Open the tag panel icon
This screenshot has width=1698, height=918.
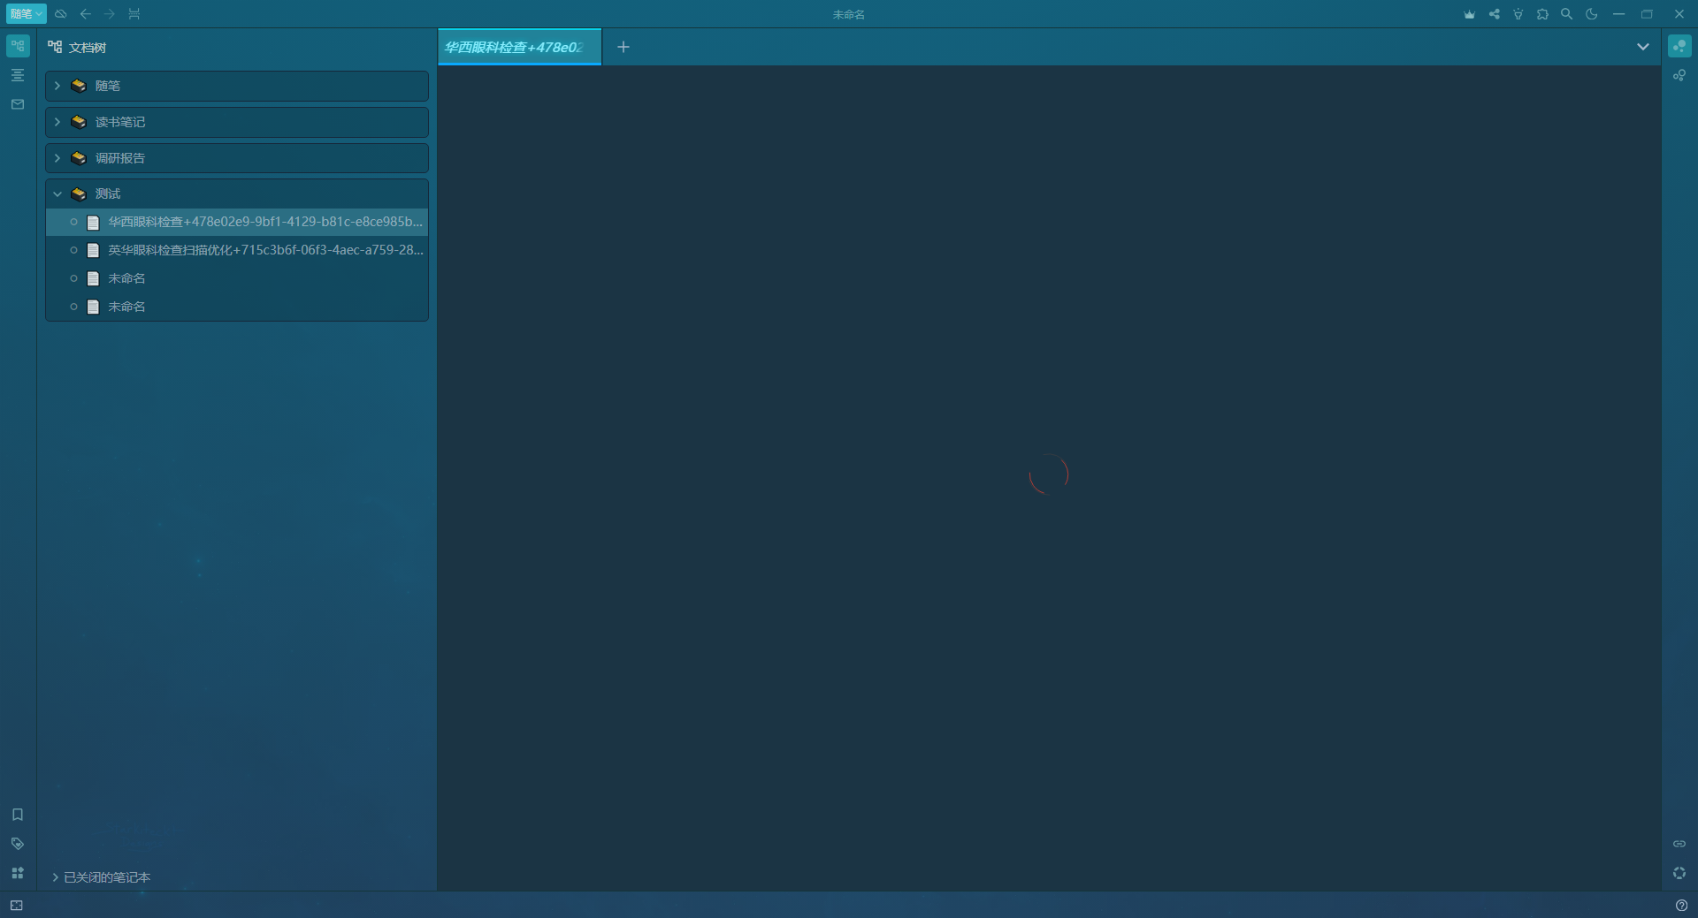18,843
